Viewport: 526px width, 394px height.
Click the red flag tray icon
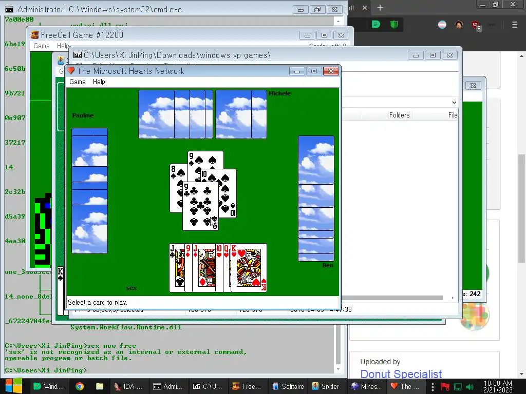445,387
